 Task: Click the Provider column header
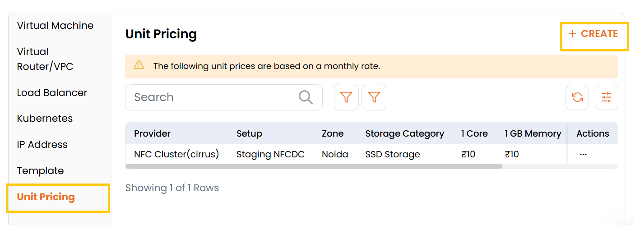pos(152,133)
